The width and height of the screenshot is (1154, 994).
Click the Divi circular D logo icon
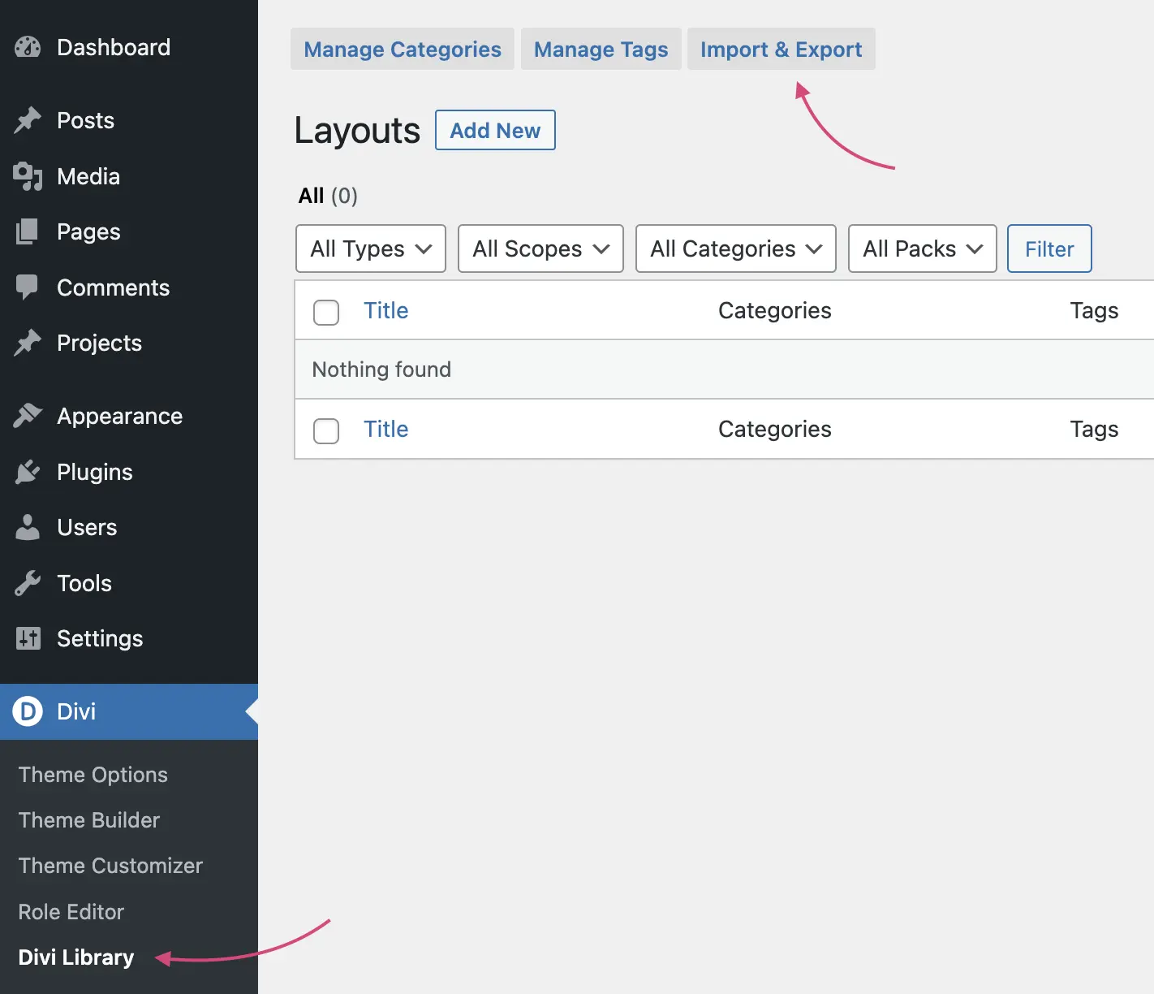[x=28, y=711]
